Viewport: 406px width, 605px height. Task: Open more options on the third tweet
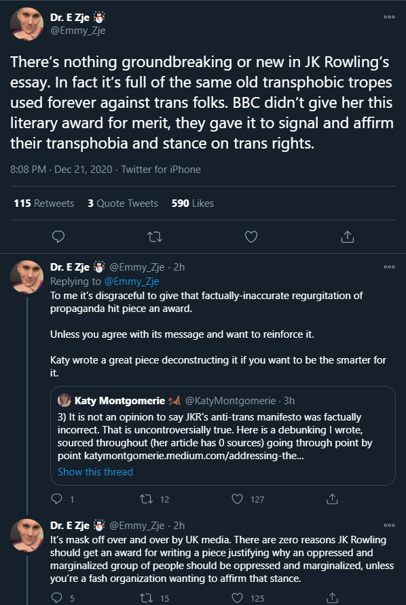[389, 525]
